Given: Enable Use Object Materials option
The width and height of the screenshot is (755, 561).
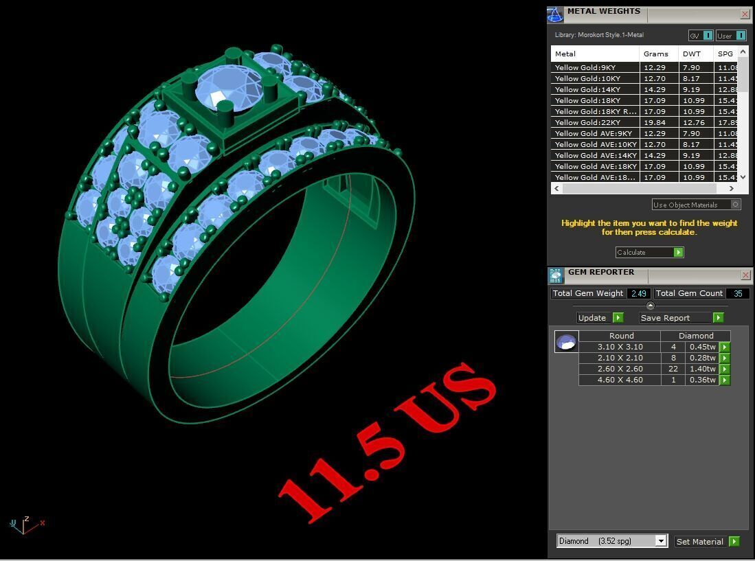Looking at the screenshot, I should point(696,205).
